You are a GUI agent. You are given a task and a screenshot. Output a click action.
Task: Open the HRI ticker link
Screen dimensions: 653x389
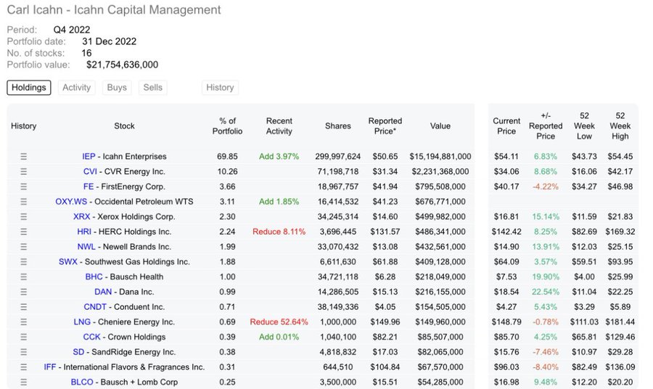84,232
